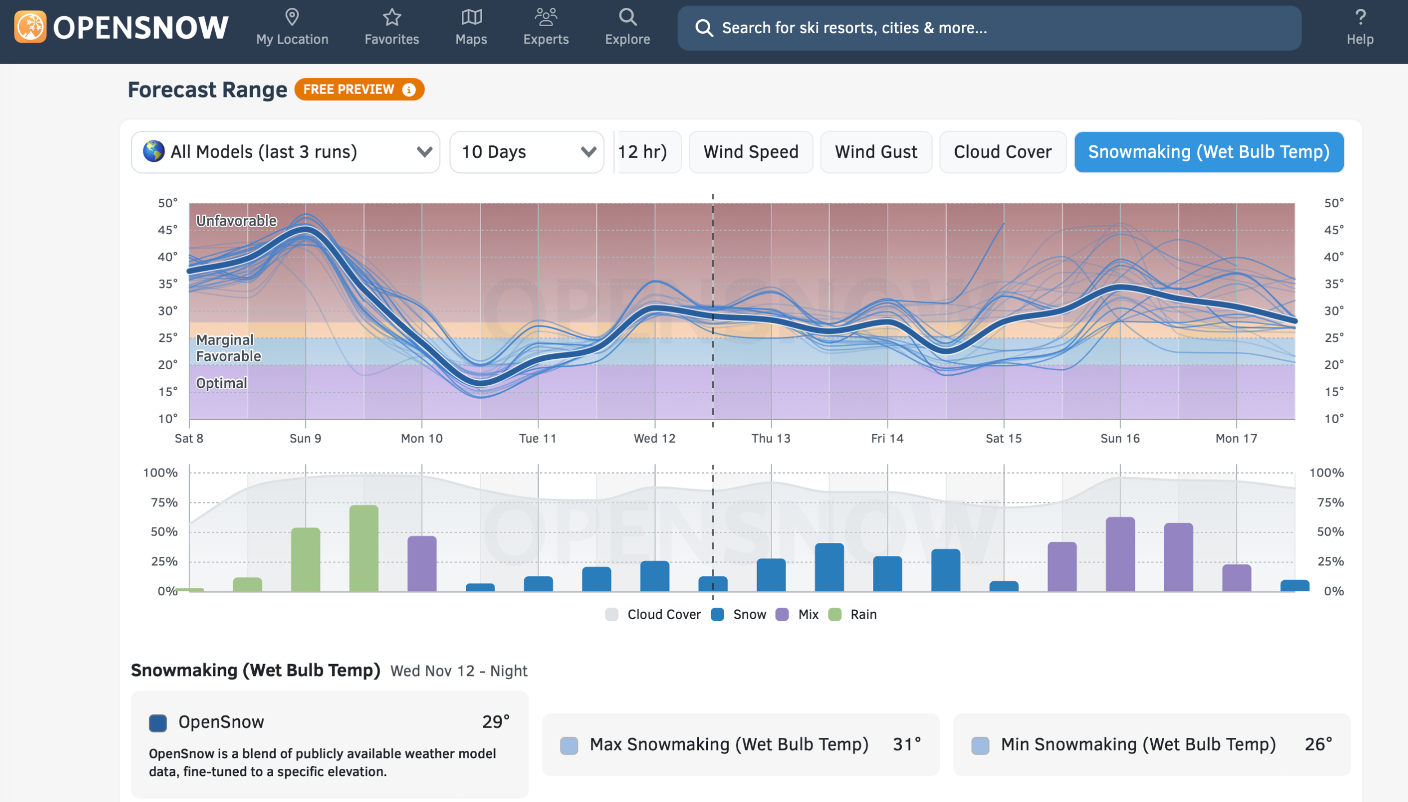Click the OpenSnow logo icon

(30, 27)
